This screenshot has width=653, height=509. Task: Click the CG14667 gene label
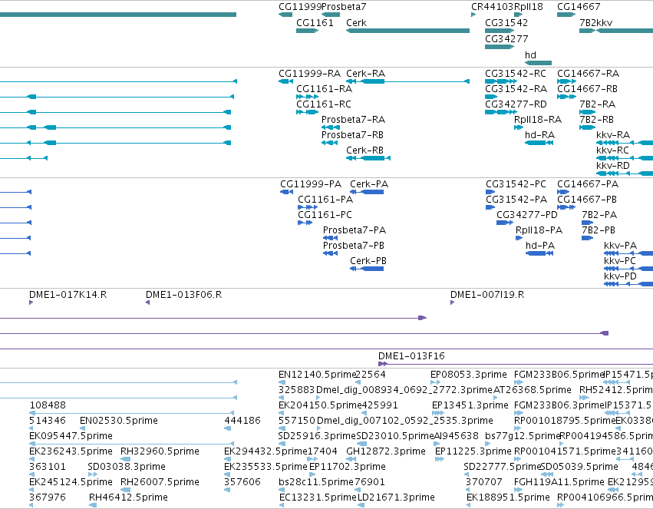click(x=579, y=7)
